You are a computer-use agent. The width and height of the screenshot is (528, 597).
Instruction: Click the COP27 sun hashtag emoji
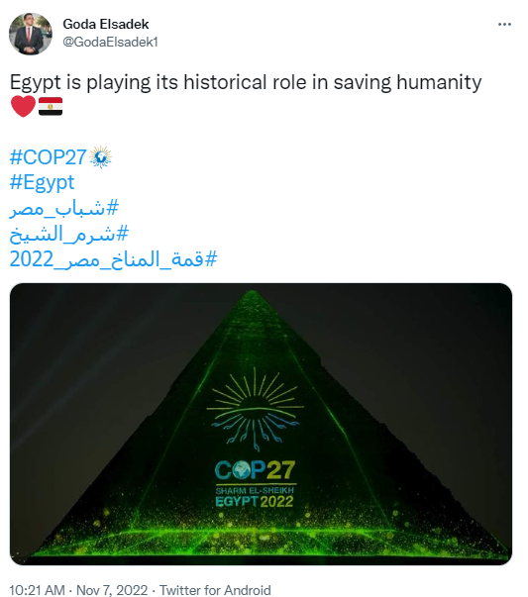[x=101, y=156]
